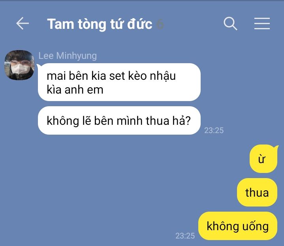Select the message 'mai bên kia set kèo nhậu'
Screen dimensions: 284x246
coord(119,82)
